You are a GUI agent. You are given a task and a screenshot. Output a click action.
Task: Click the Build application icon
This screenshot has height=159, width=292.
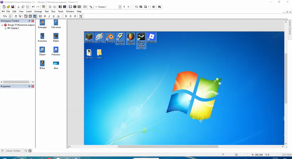[x=159, y=7]
